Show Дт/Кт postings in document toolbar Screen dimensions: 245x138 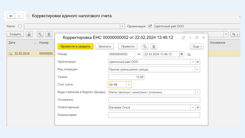coord(145,46)
